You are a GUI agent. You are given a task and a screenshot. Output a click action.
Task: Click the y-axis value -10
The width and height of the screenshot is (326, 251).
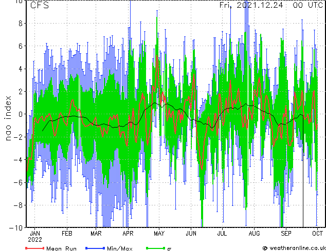[x=16, y=228]
